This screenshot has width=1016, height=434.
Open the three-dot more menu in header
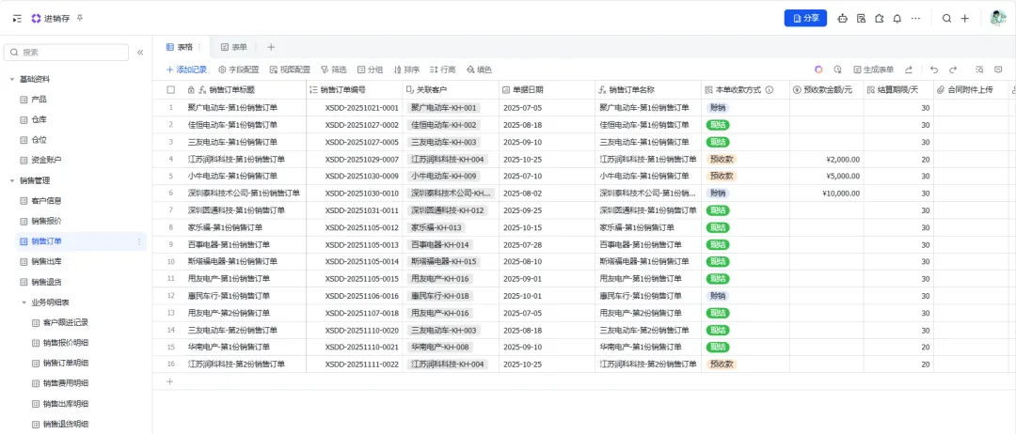pyautogui.click(x=915, y=19)
